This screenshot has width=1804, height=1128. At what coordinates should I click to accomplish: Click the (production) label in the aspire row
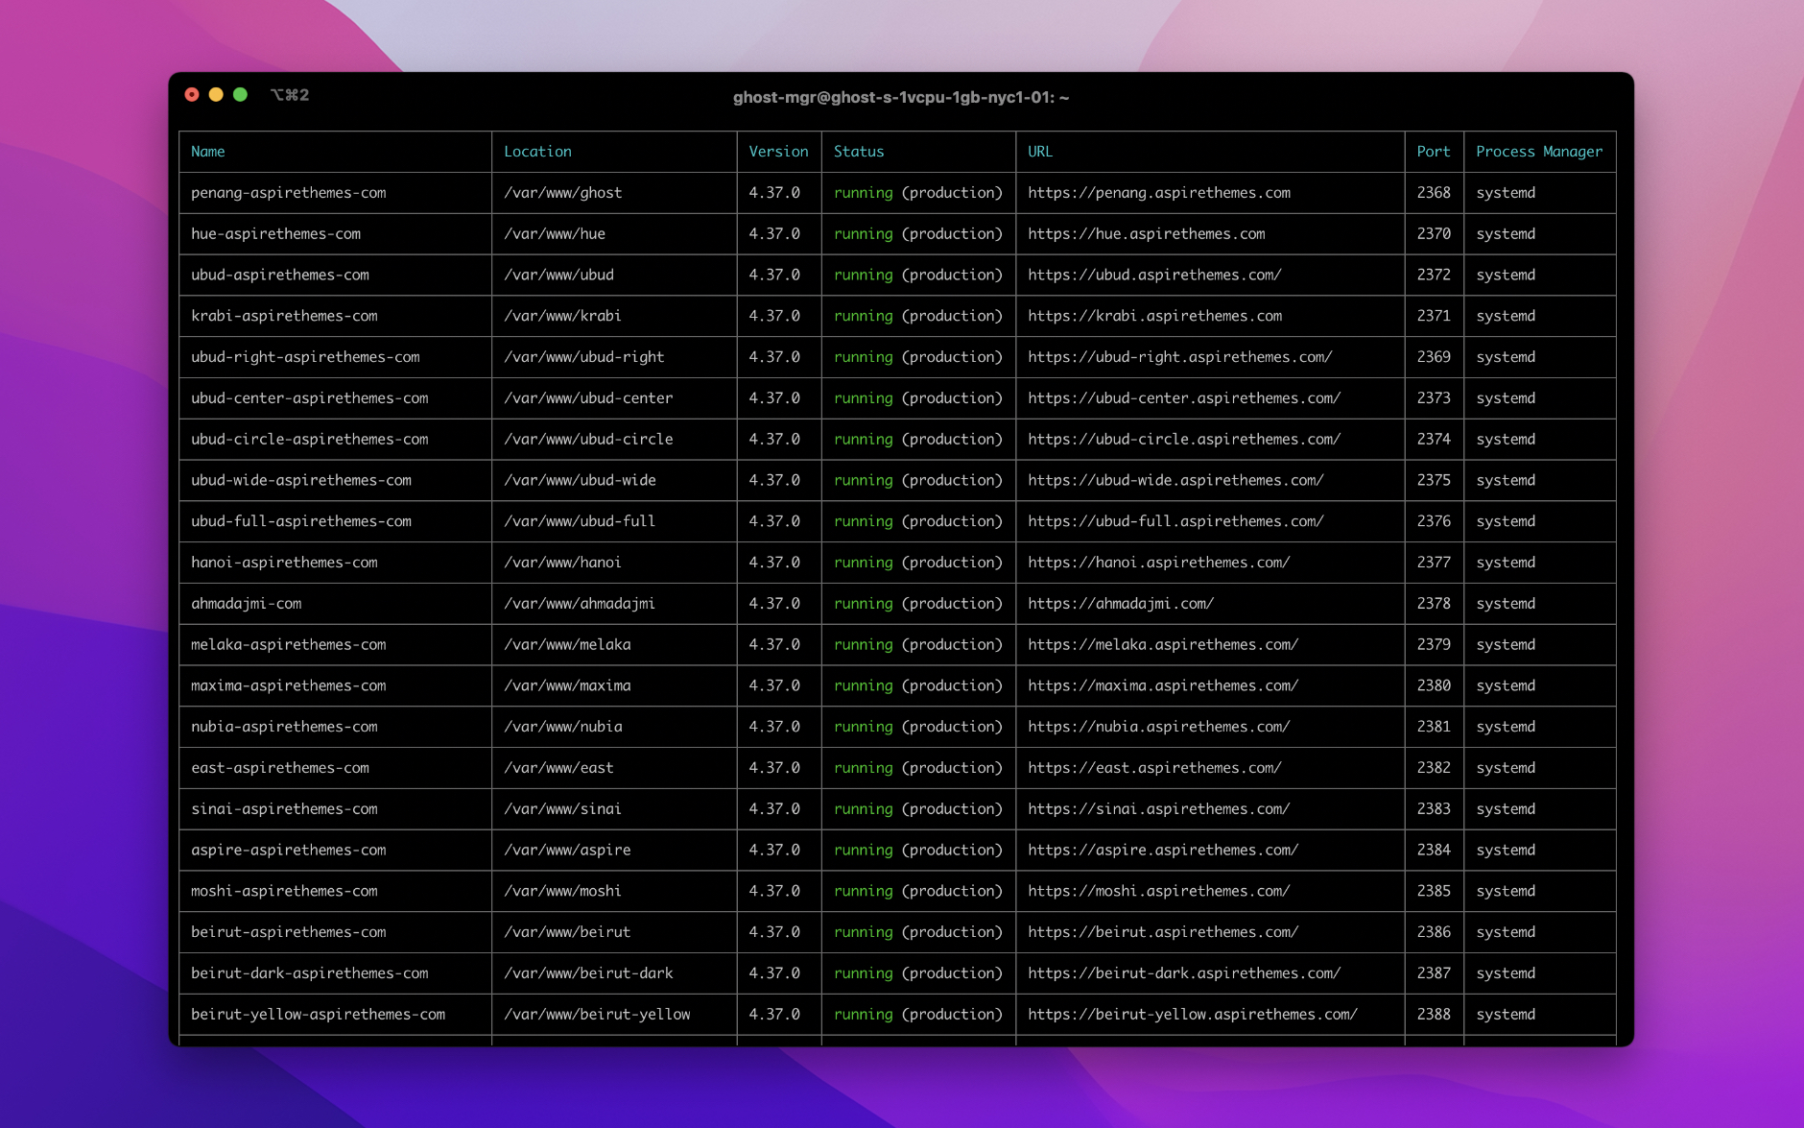pos(952,851)
